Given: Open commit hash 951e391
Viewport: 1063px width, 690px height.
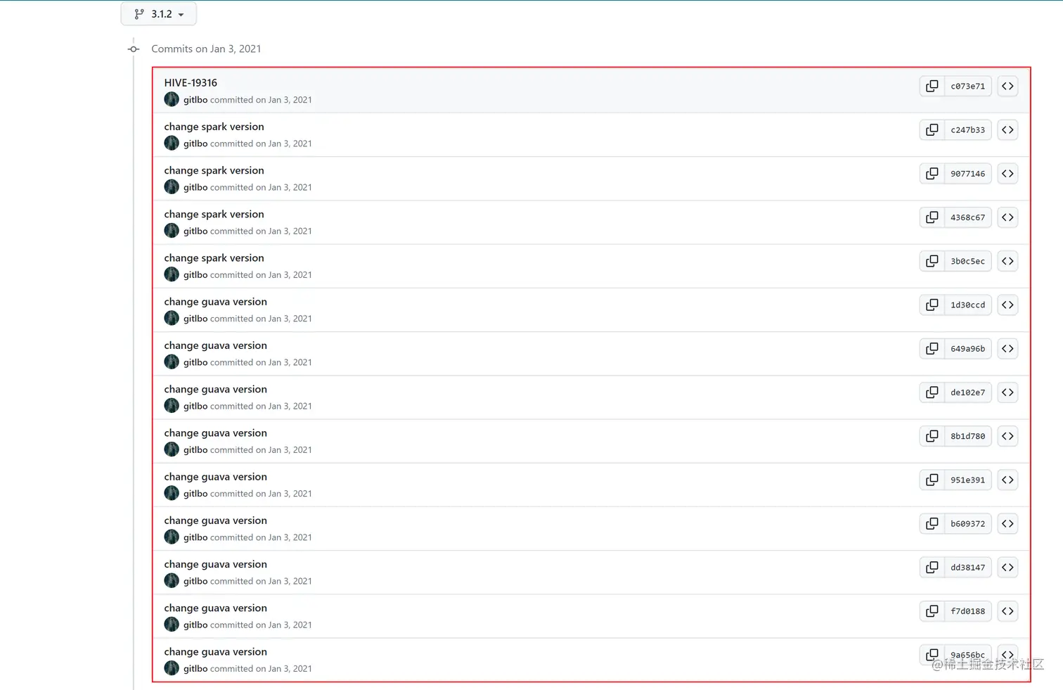Looking at the screenshot, I should 968,480.
